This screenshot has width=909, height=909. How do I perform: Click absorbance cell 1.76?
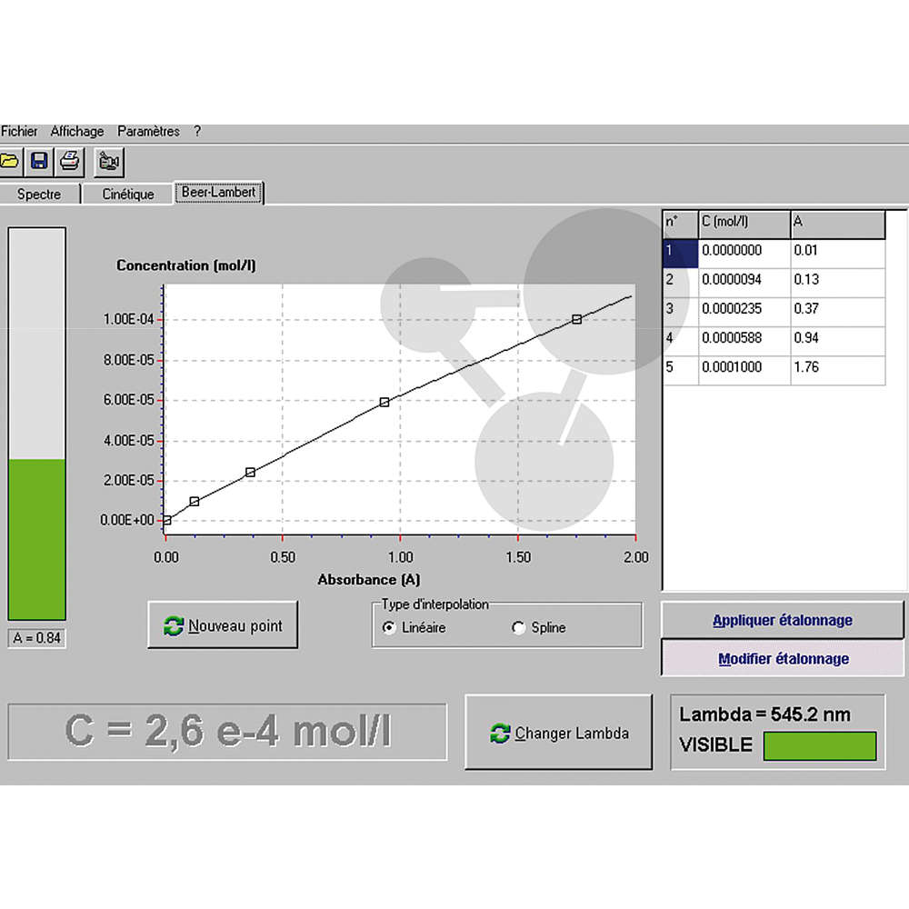click(838, 370)
